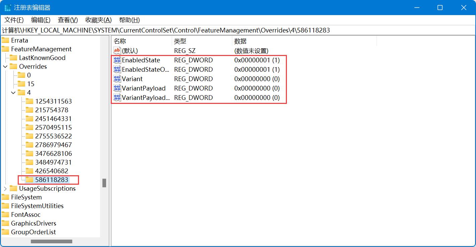Click the registry path address bar
Image resolution: width=476 pixels, height=247 pixels.
238,30
